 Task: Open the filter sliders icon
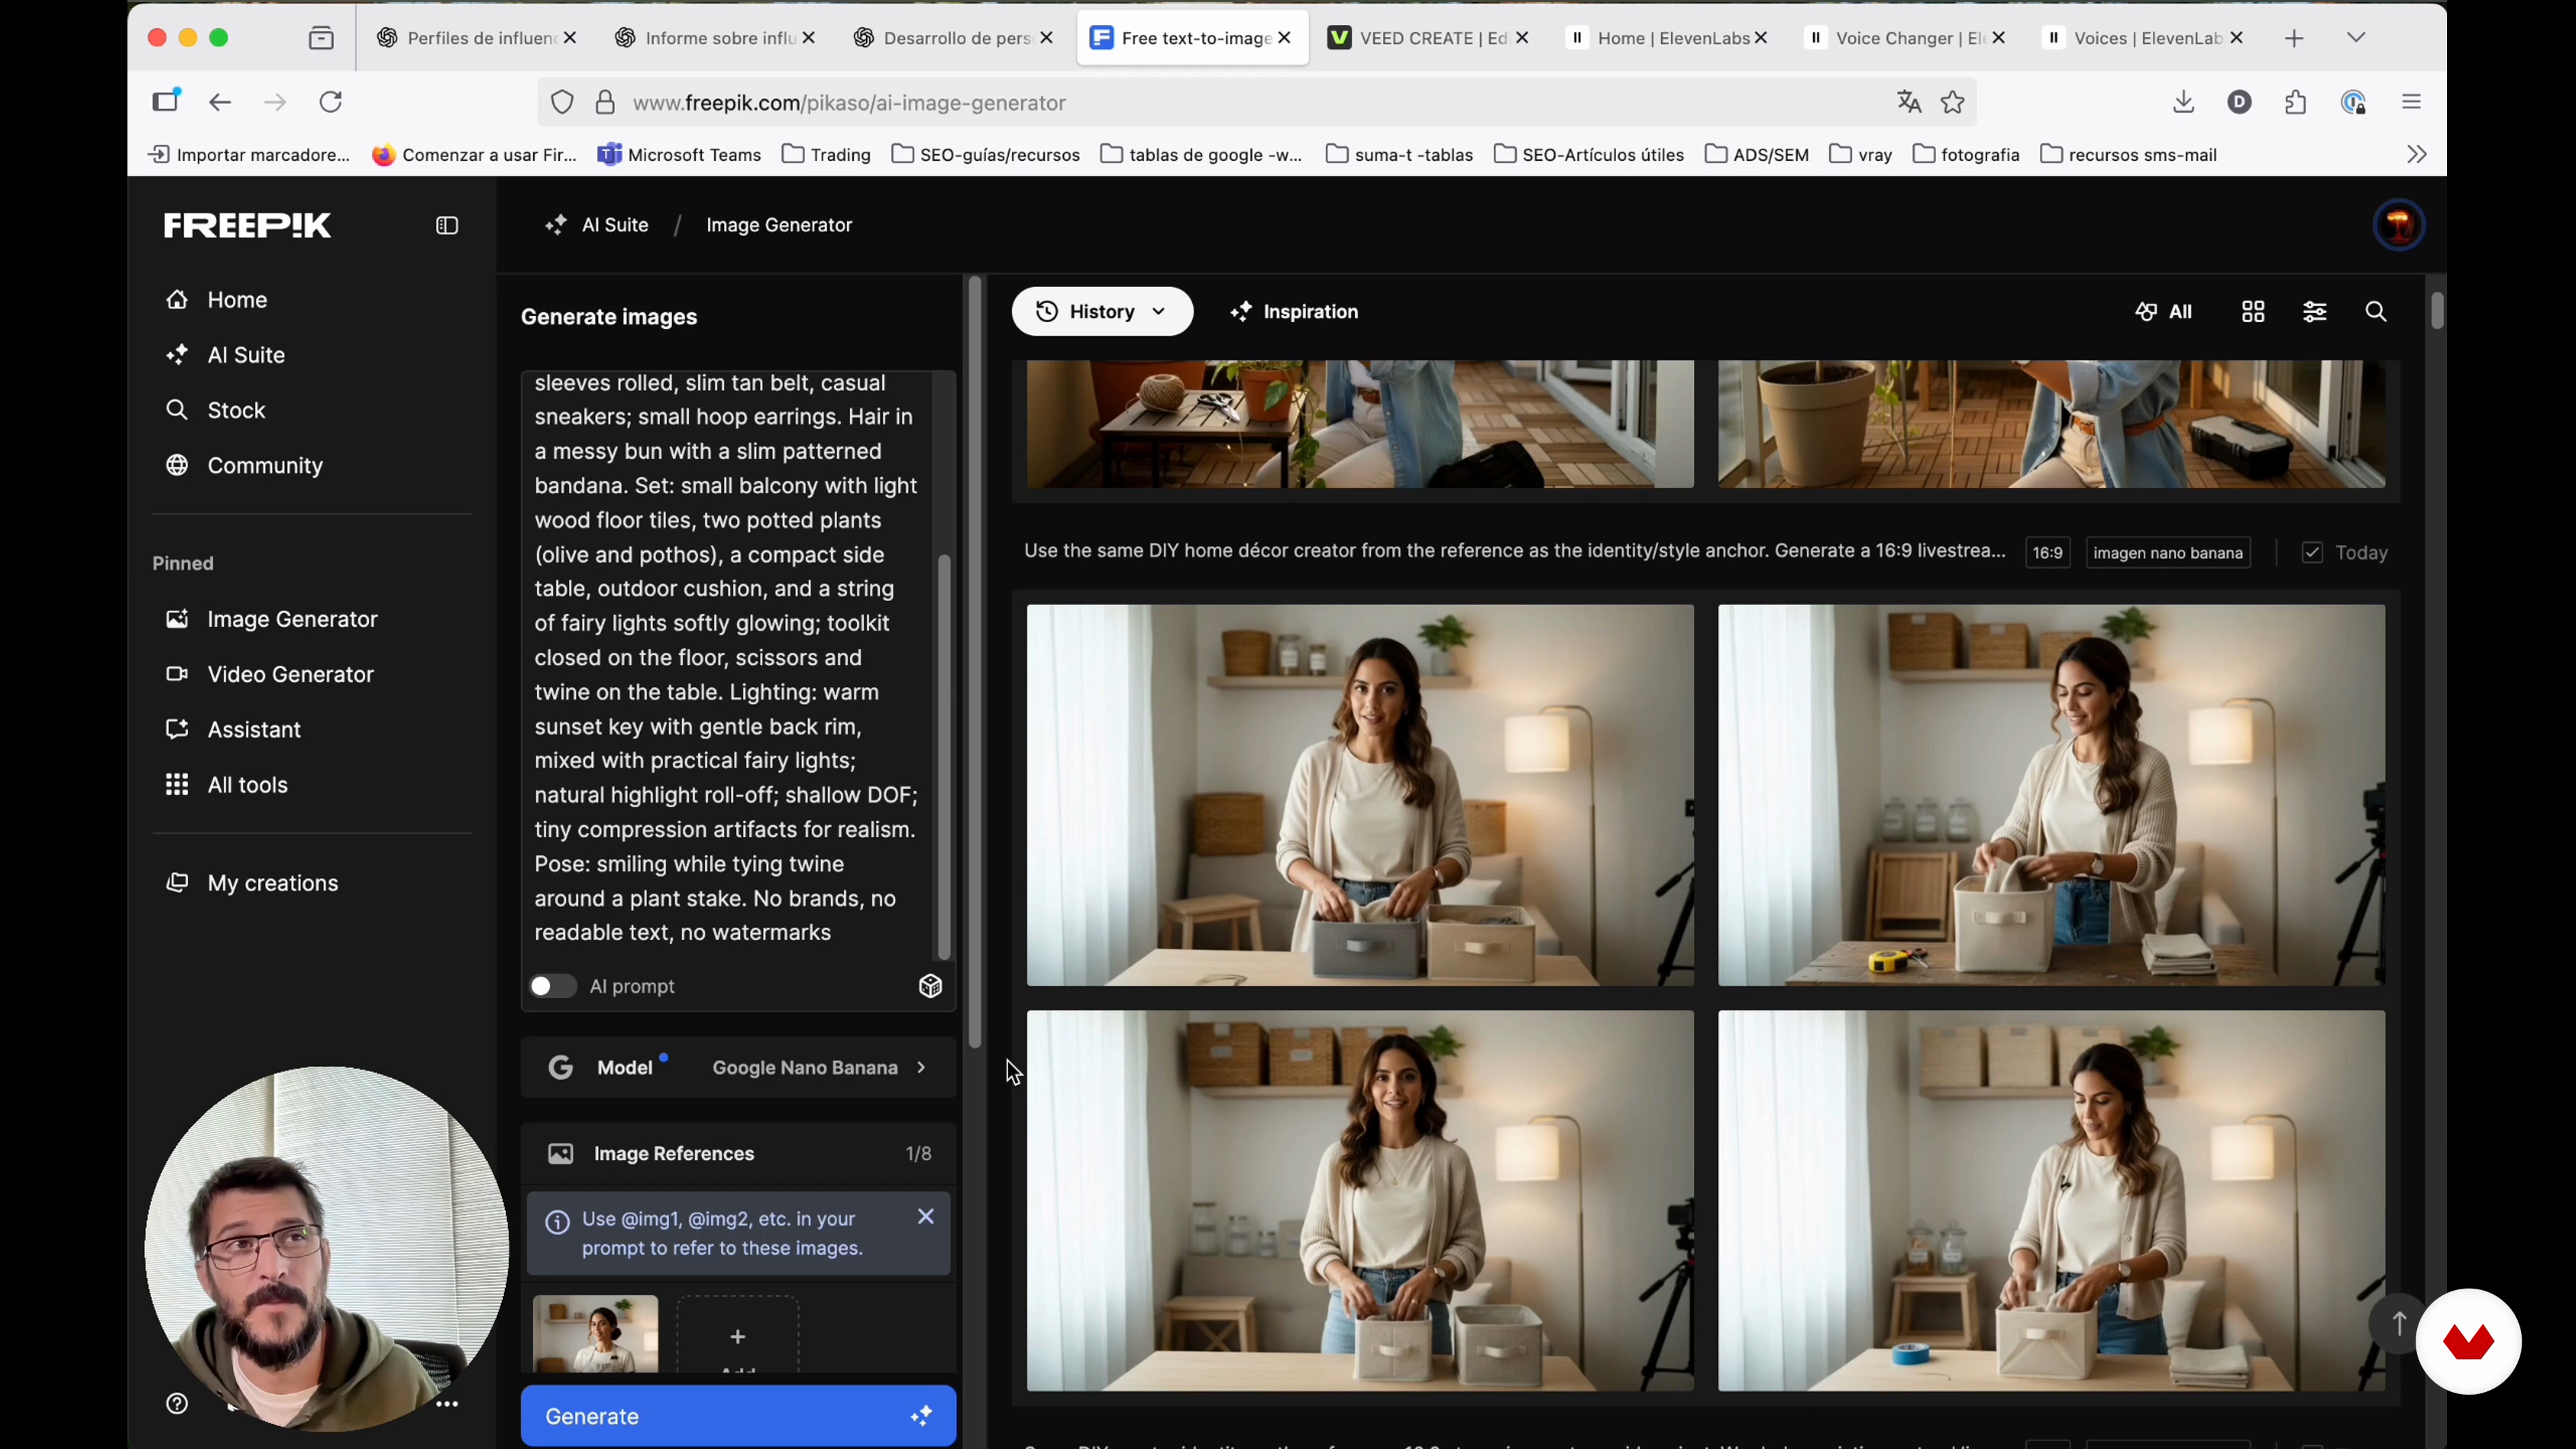(x=2314, y=312)
